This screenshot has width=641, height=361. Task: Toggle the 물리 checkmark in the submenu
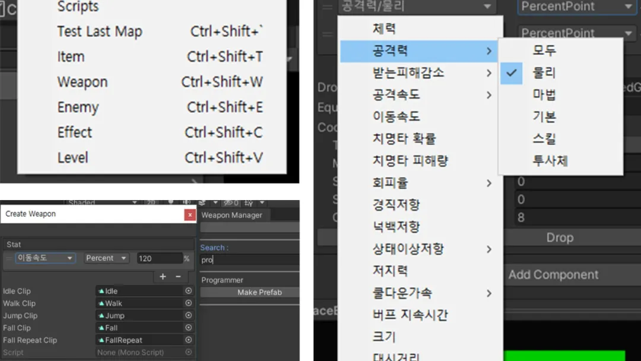510,74
